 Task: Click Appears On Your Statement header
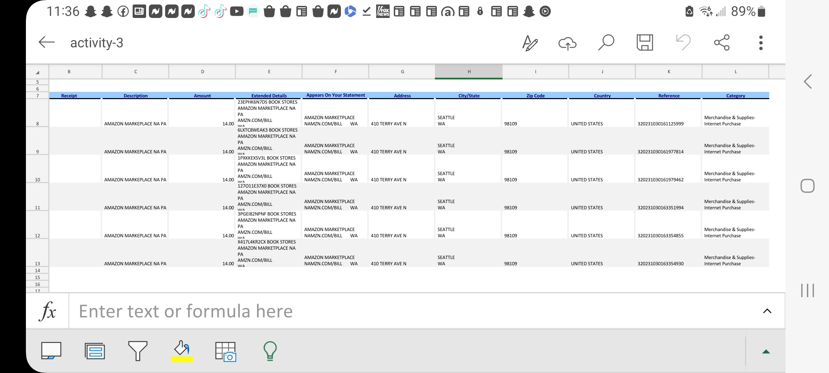(x=336, y=95)
